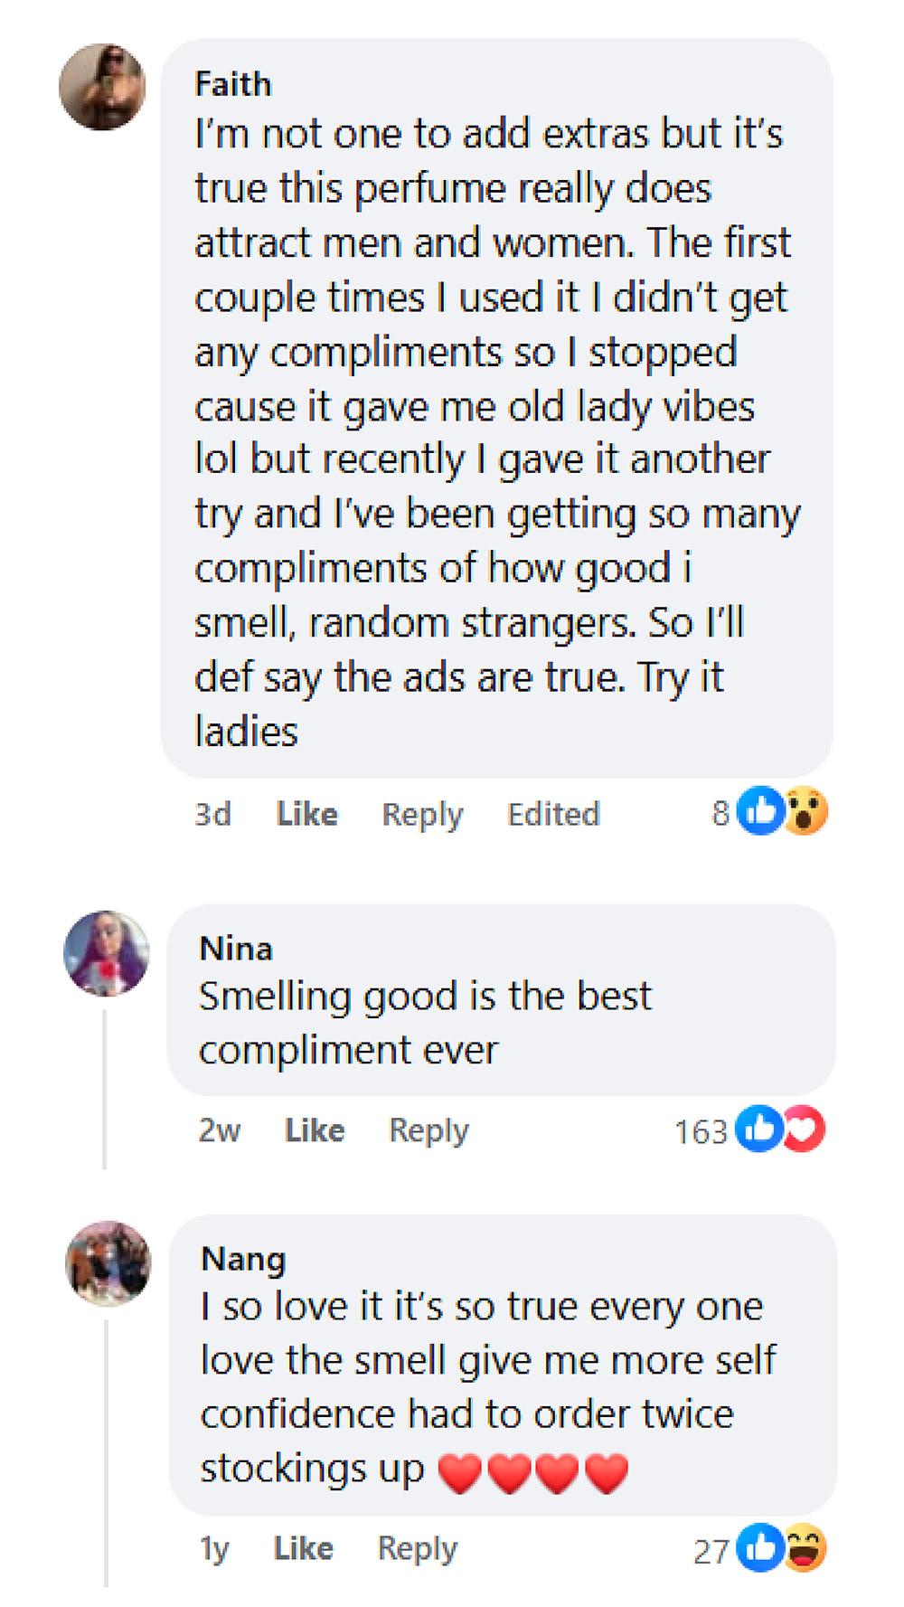Click the Faith username link
Viewport: 904px width, 1607px height.
tap(233, 84)
